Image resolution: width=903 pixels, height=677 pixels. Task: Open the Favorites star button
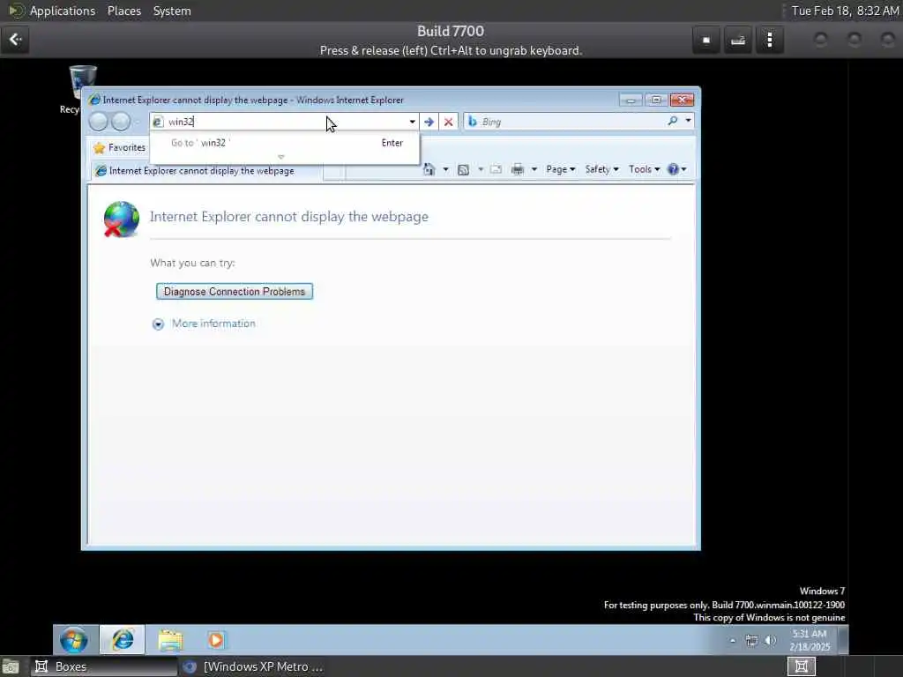point(119,147)
